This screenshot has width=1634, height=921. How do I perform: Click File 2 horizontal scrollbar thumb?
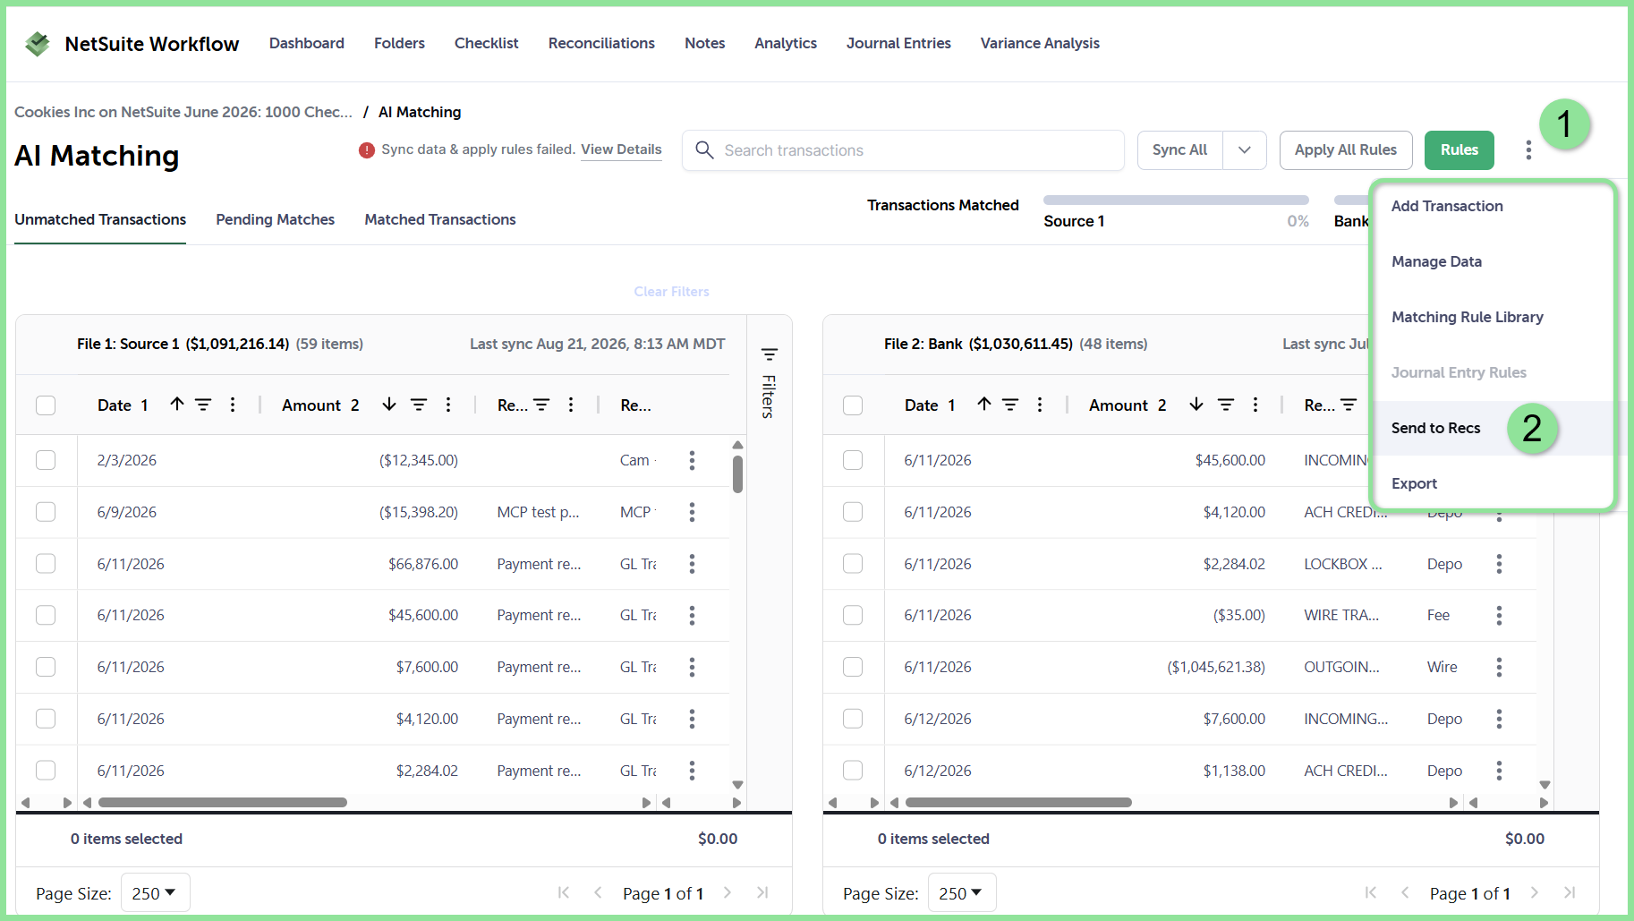pos(1018,803)
